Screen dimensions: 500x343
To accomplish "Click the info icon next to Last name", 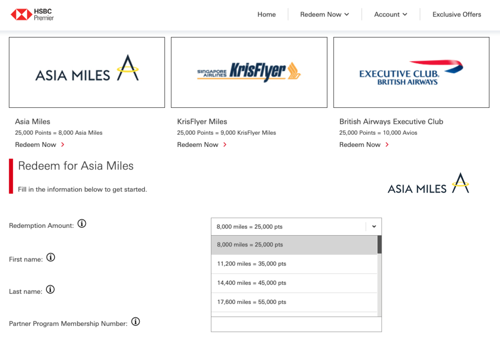I will click(50, 289).
